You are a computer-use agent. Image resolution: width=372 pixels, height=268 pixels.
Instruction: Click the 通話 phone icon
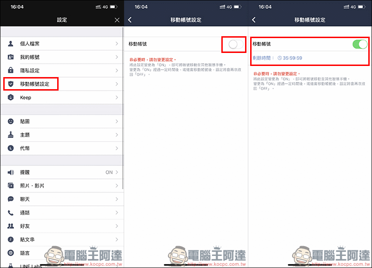coord(10,213)
